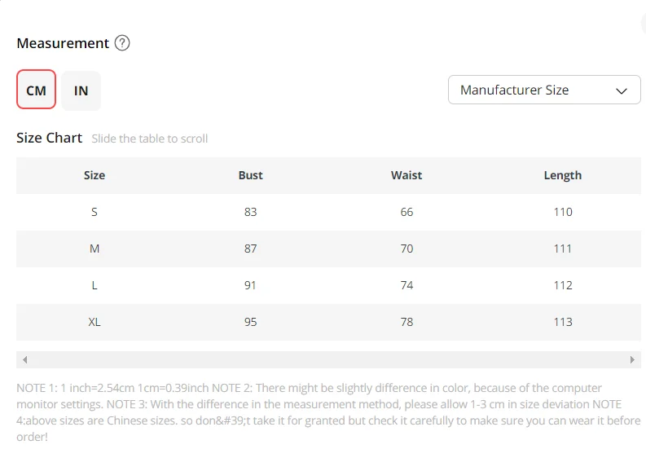646x449 pixels.
Task: Click the scrollbar right arrow
Action: coord(632,359)
